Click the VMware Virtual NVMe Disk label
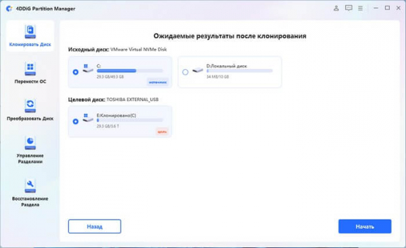The width and height of the screenshot is (406, 248). click(139, 49)
